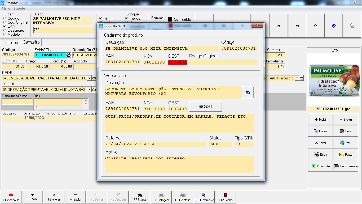Click the Estoque Mínimo field

coord(17,101)
